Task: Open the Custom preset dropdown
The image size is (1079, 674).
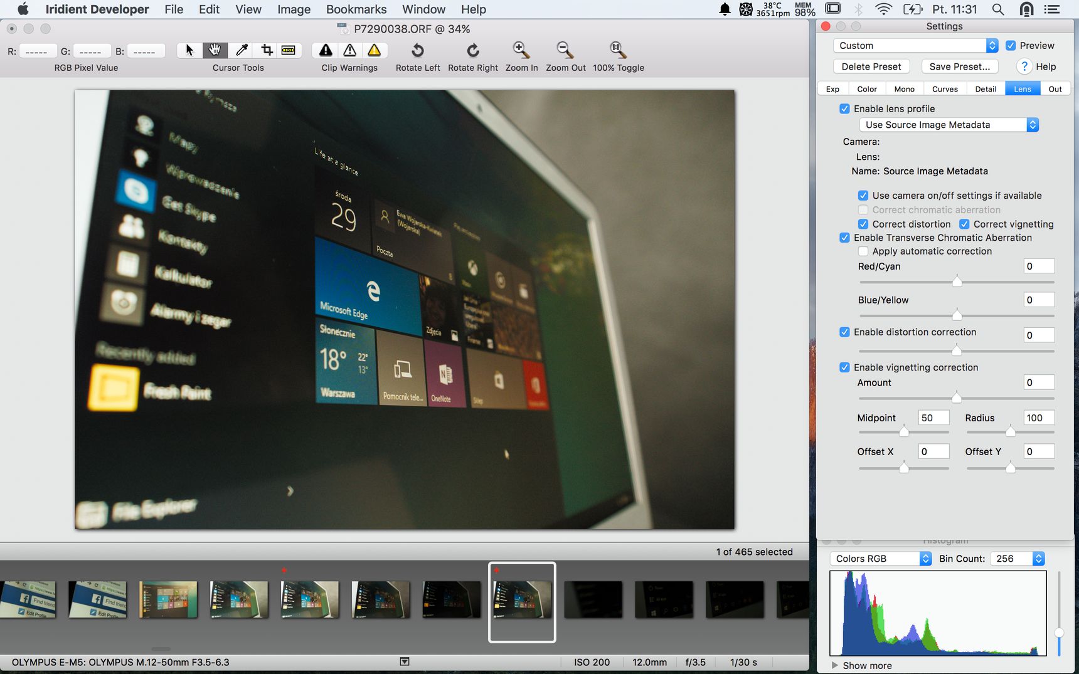Action: tap(915, 45)
